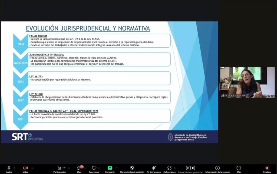The height and width of the screenshot is (174, 277).
Task: Stop the recording
Action: click(193, 168)
